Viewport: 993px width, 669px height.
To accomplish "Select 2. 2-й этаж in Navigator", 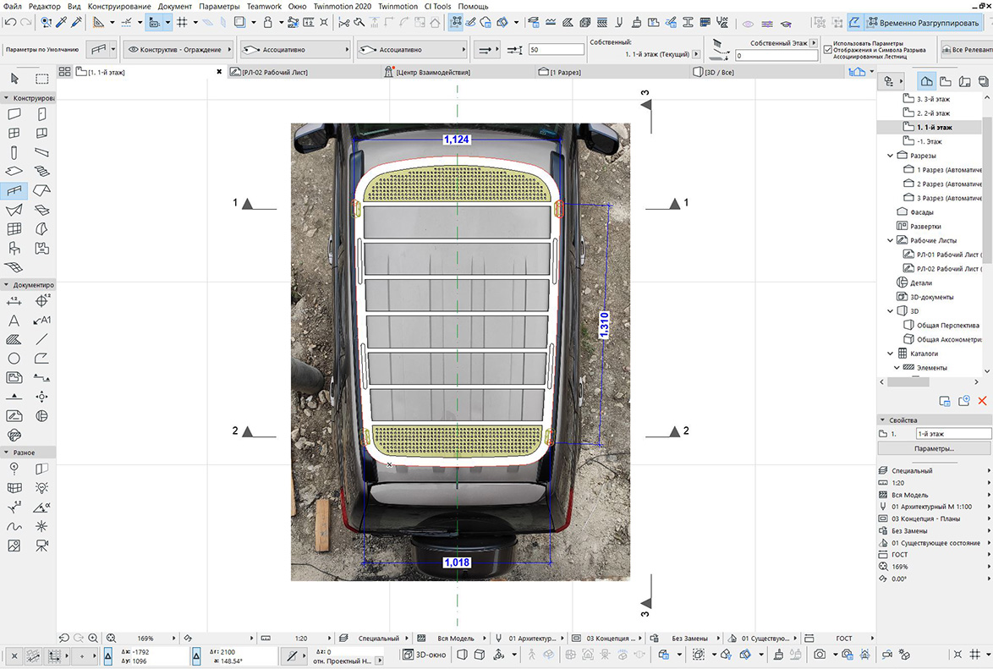I will pyautogui.click(x=934, y=113).
